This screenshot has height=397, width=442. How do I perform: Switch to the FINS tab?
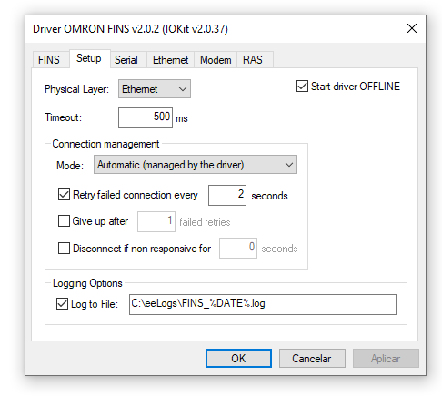coord(49,60)
